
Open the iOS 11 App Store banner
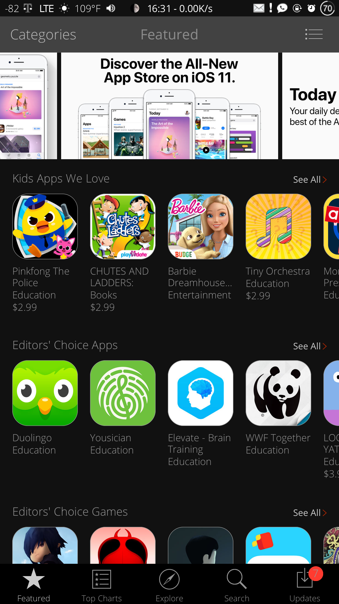tap(169, 106)
